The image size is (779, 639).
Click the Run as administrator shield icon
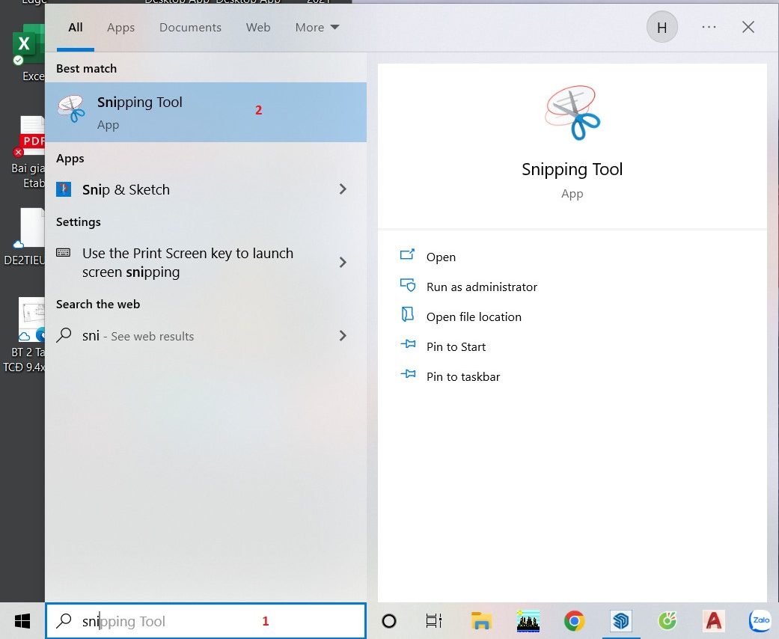coord(407,285)
